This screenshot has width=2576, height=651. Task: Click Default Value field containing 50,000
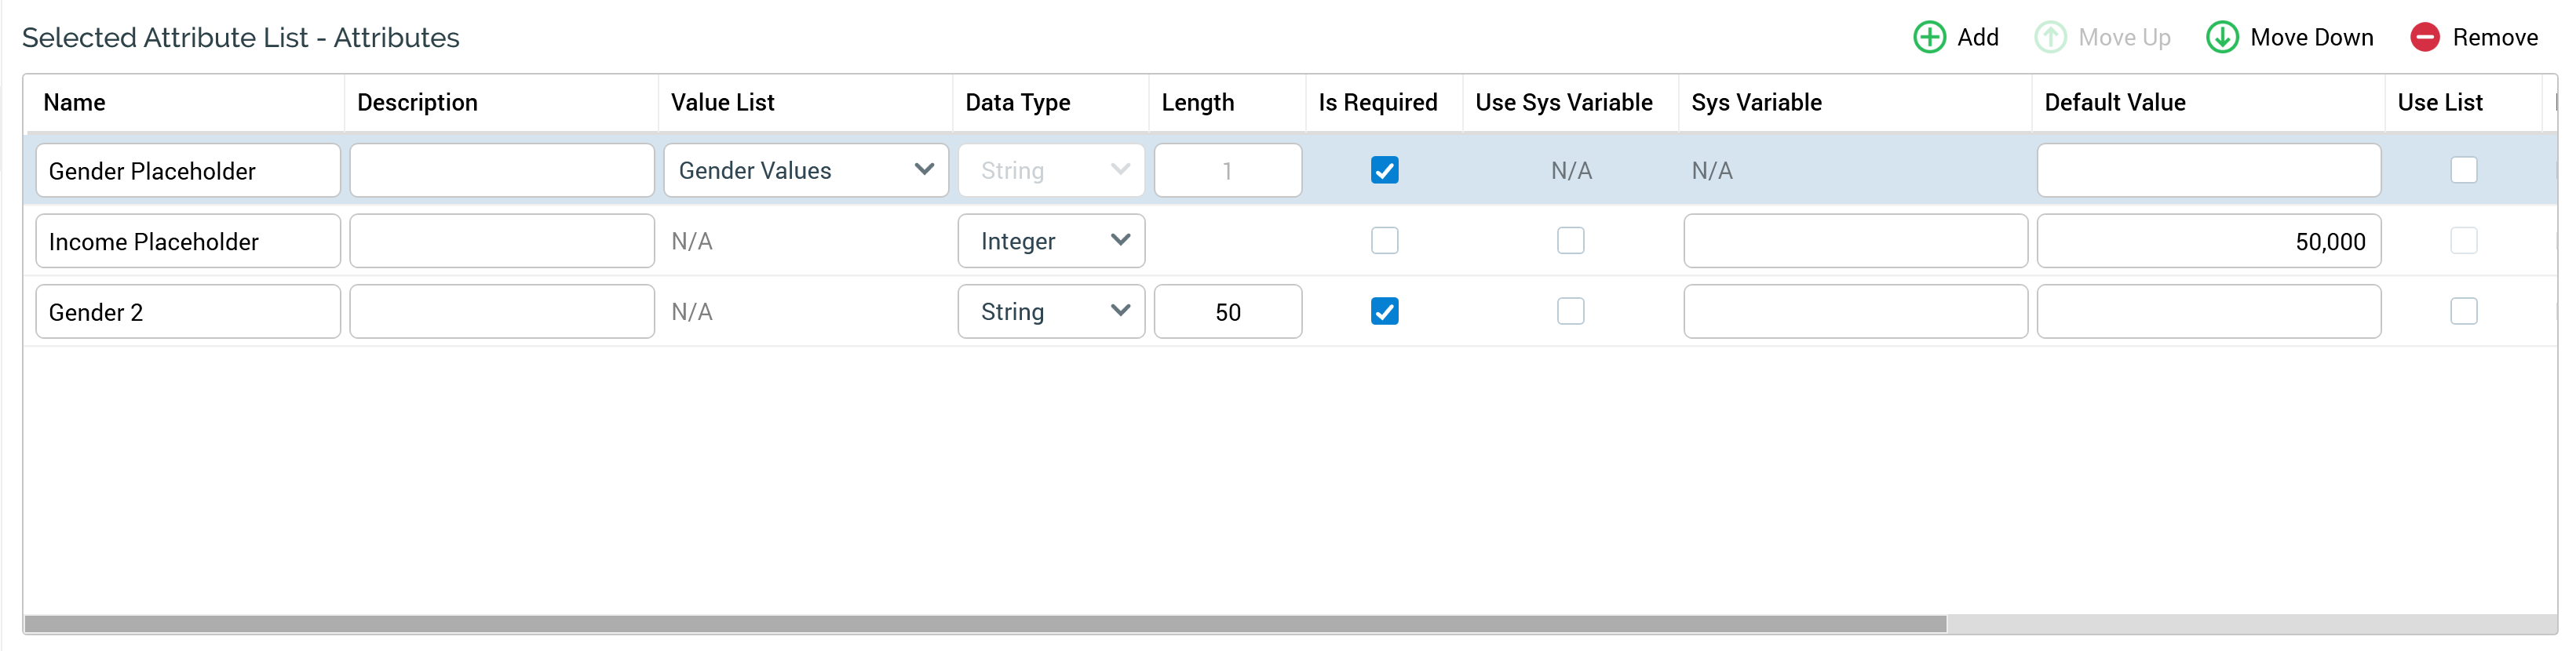click(2208, 241)
